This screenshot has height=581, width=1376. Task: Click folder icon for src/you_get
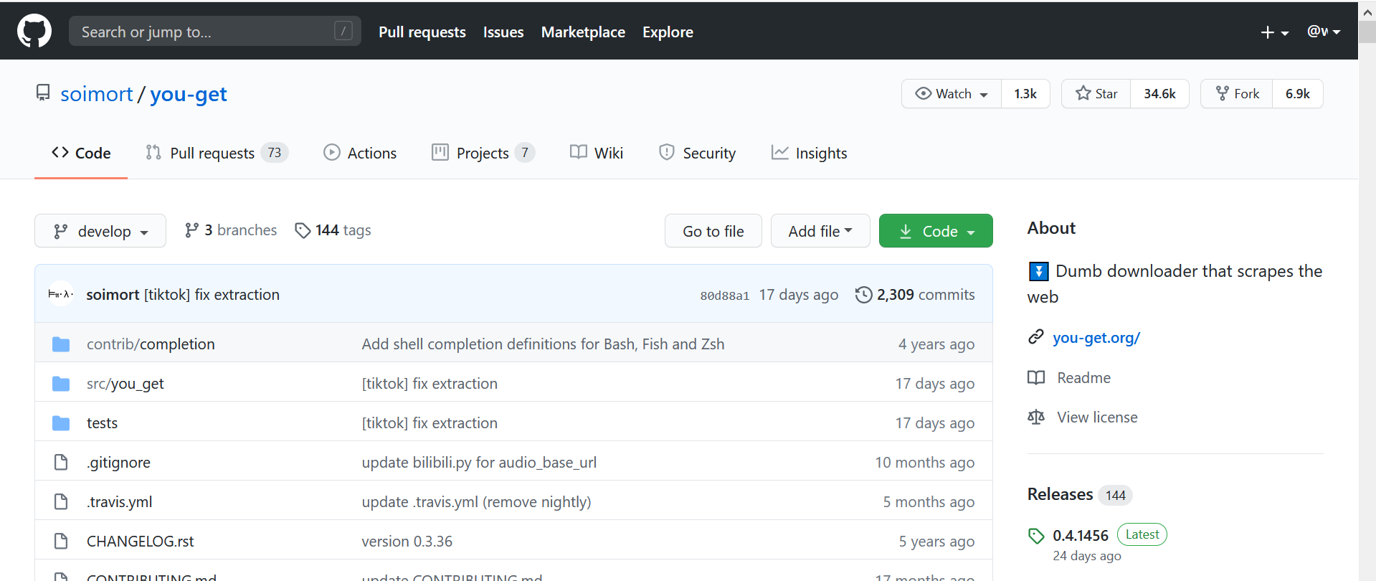pos(61,384)
